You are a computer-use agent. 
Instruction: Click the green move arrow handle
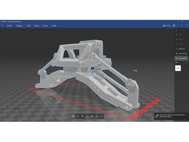point(135,71)
